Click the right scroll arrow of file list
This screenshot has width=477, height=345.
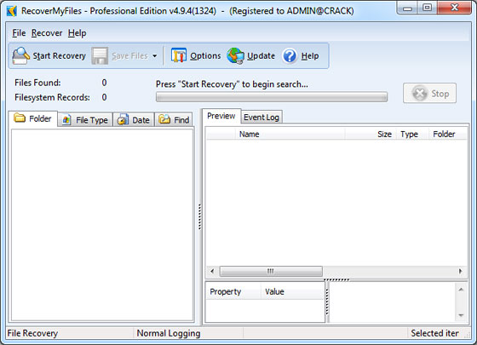pyautogui.click(x=461, y=271)
